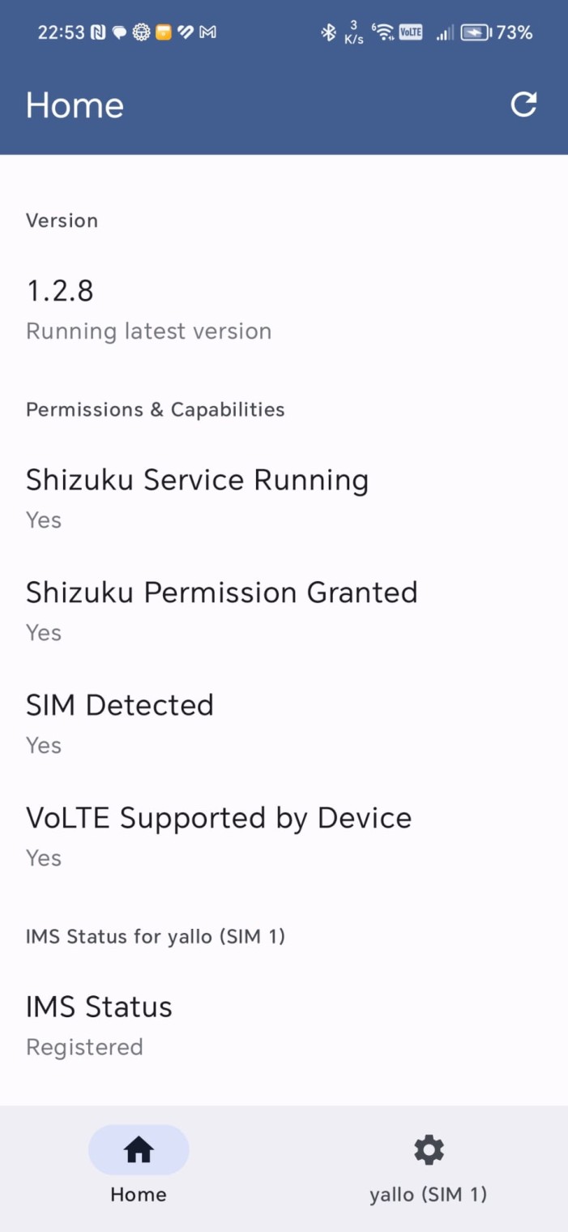
Task: Tap the Wi-Fi icon in status bar
Action: click(x=382, y=32)
